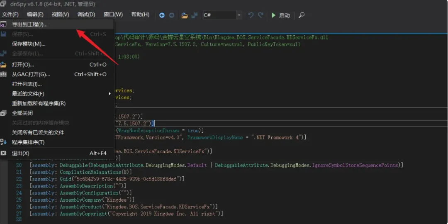448x224 pixels.
Task: Choose 重新加载所有程序集(R) menu entry
Action: (x=57, y=103)
